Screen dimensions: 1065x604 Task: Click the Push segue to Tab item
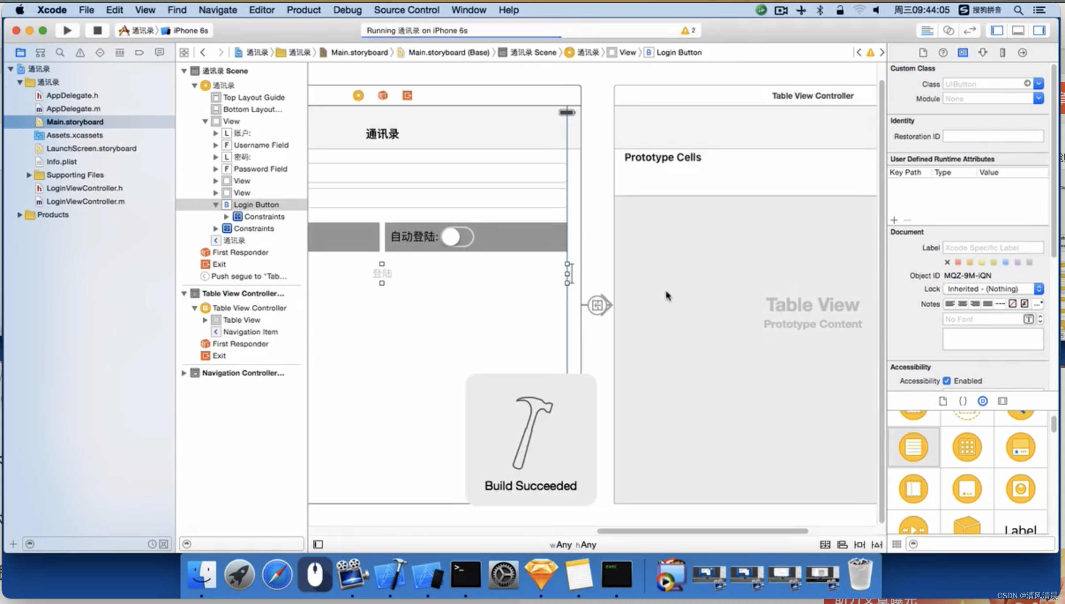(249, 276)
